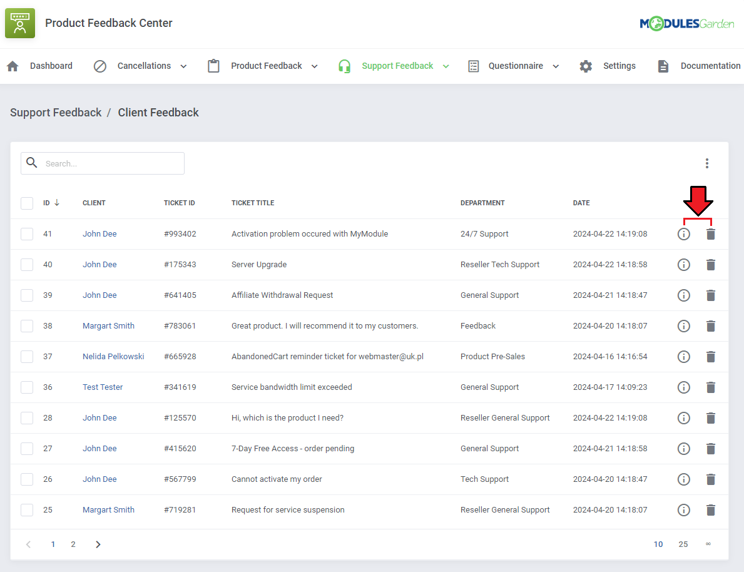Show details for AbandonedCart reminder ticket

(x=683, y=357)
